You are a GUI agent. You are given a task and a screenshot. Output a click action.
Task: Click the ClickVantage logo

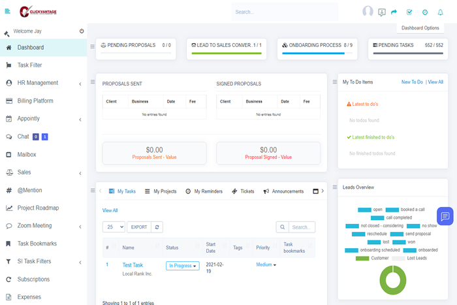pyautogui.click(x=38, y=12)
